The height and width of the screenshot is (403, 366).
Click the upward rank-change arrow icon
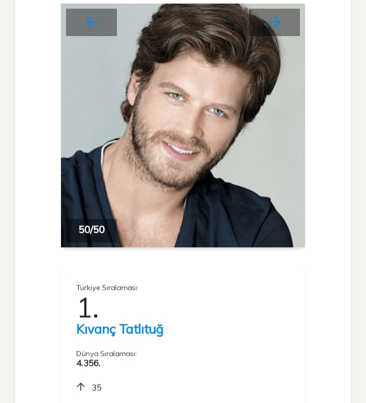[80, 387]
